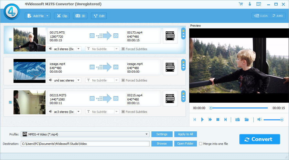Toggle AMD acceleration
This screenshot has width=289, height=160.
tap(278, 16)
